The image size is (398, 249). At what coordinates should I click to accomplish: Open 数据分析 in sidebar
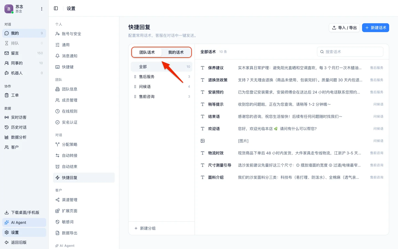pos(24,137)
